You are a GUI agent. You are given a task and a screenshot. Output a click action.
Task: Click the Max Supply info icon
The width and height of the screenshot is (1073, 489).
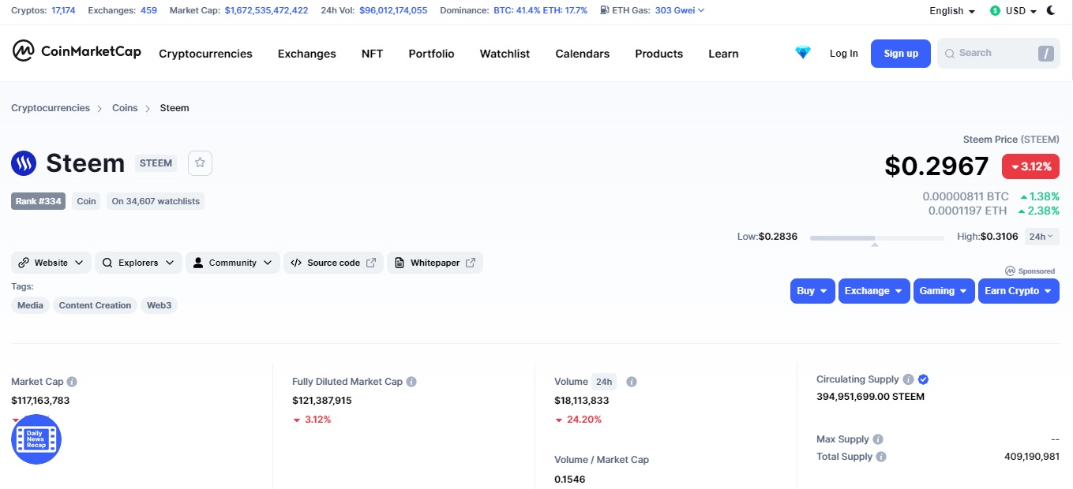(x=878, y=439)
